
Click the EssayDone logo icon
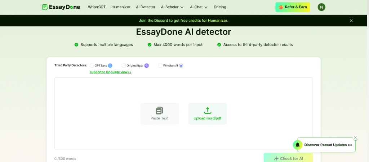click(45, 7)
